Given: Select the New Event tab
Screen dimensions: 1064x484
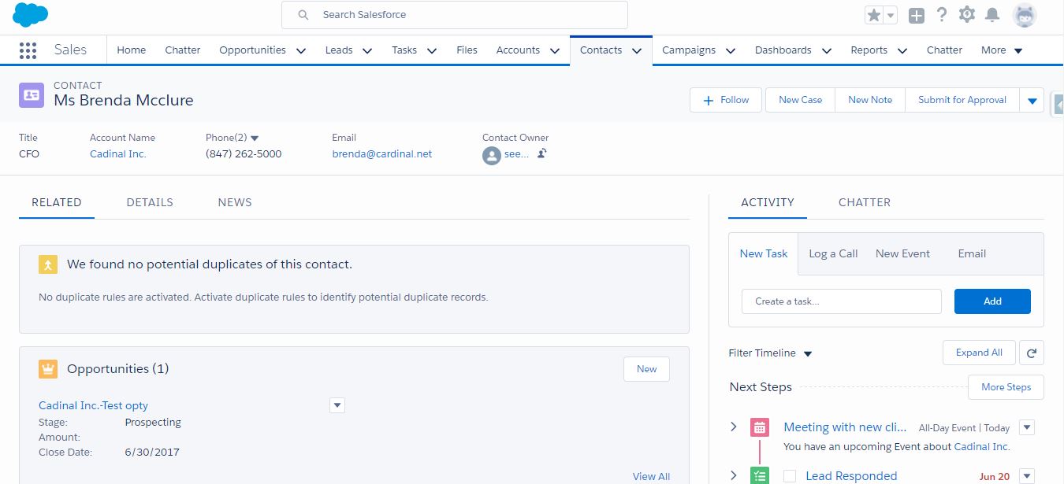Looking at the screenshot, I should click(x=902, y=253).
